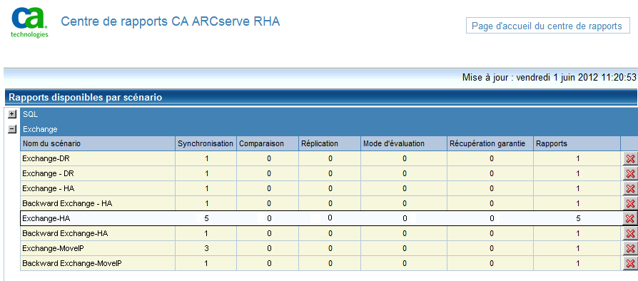Delete reports for Backward Exchange-MoveIP
This screenshot has height=281, width=638.
pos(630,263)
